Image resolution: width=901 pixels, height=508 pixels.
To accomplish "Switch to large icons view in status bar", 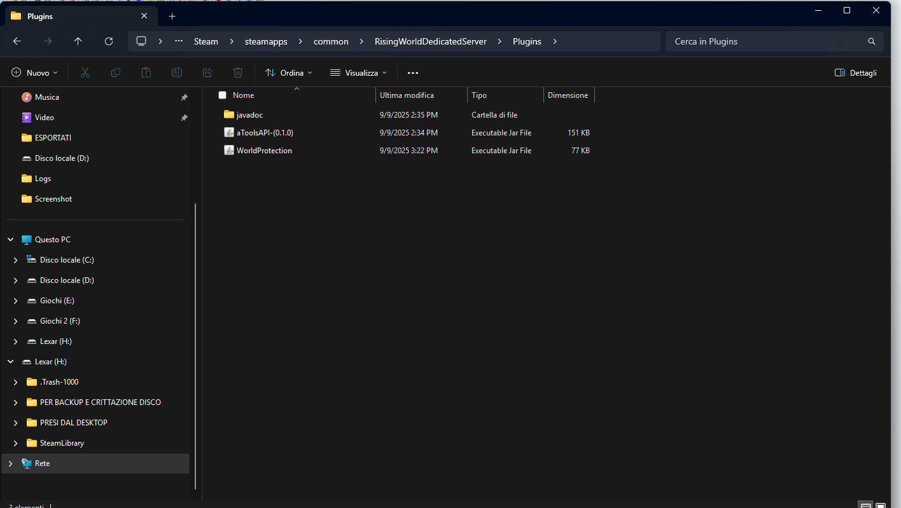I will coord(881,505).
